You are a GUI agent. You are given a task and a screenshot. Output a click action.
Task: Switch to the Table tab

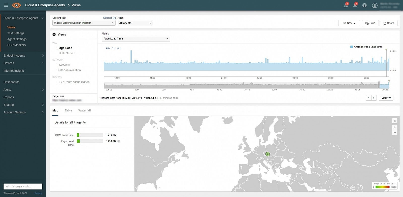click(68, 110)
